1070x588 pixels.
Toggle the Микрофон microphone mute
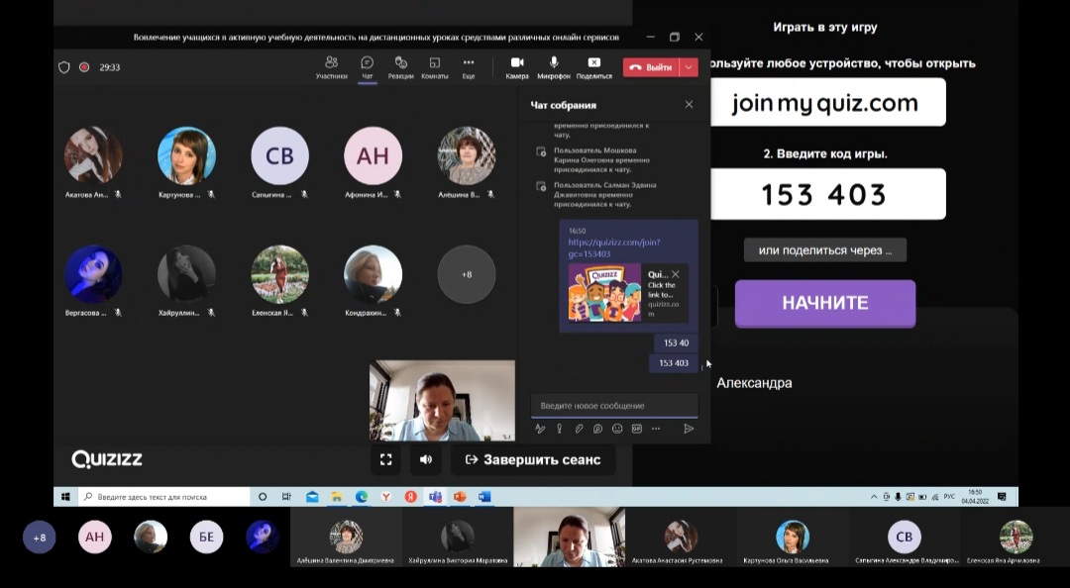point(554,66)
